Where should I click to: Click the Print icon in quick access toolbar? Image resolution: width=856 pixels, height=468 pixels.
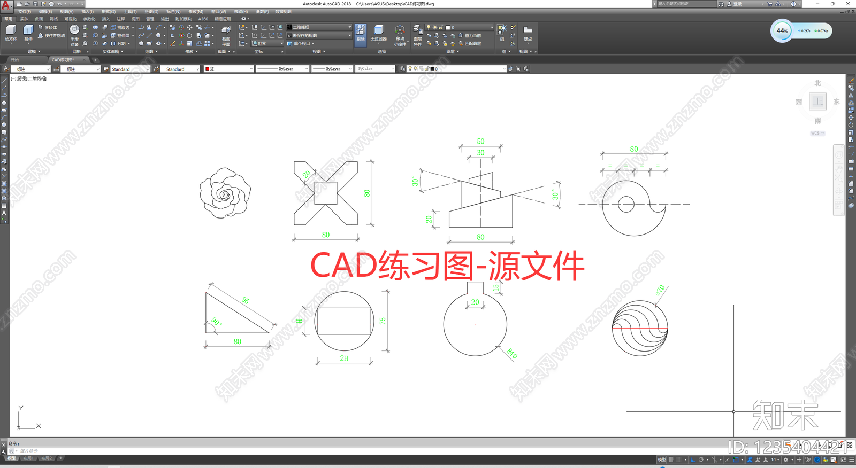click(x=51, y=4)
